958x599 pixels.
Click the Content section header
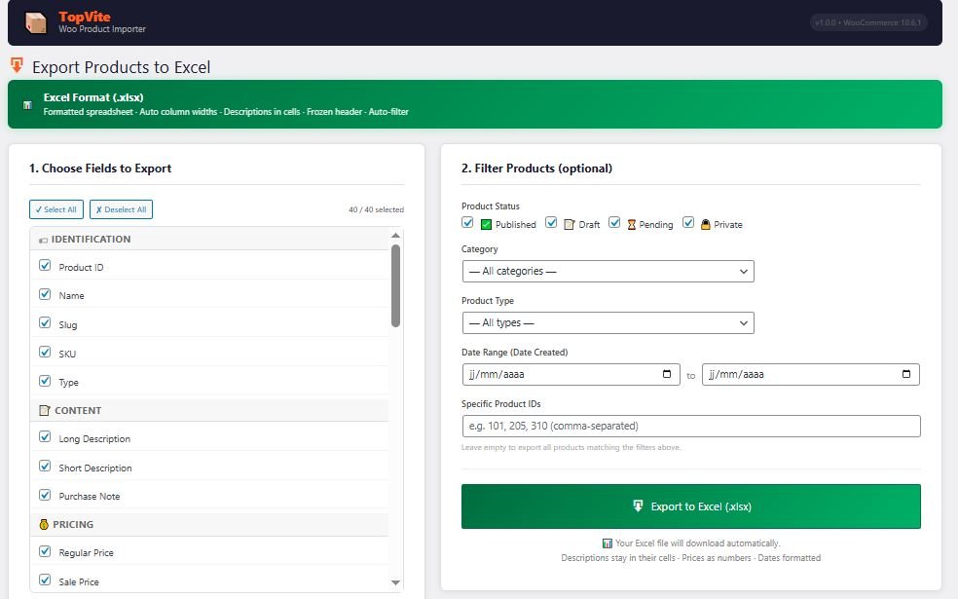tap(78, 410)
